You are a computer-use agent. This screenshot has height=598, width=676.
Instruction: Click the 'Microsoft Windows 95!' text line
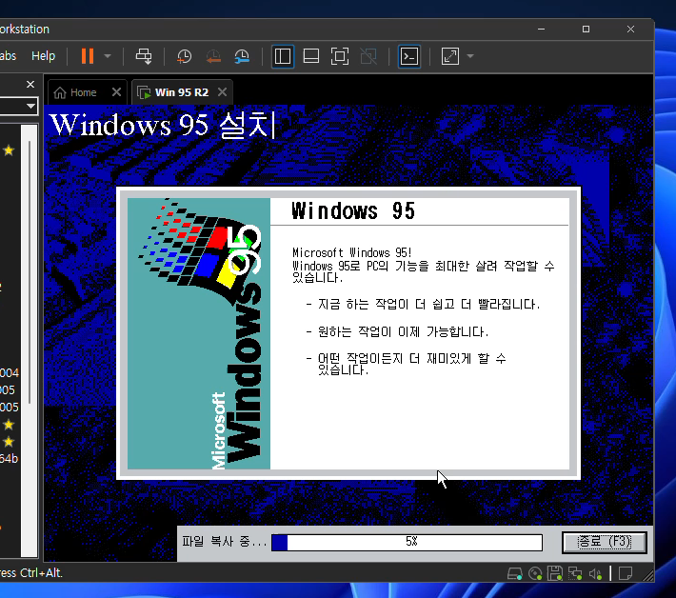[x=352, y=252]
